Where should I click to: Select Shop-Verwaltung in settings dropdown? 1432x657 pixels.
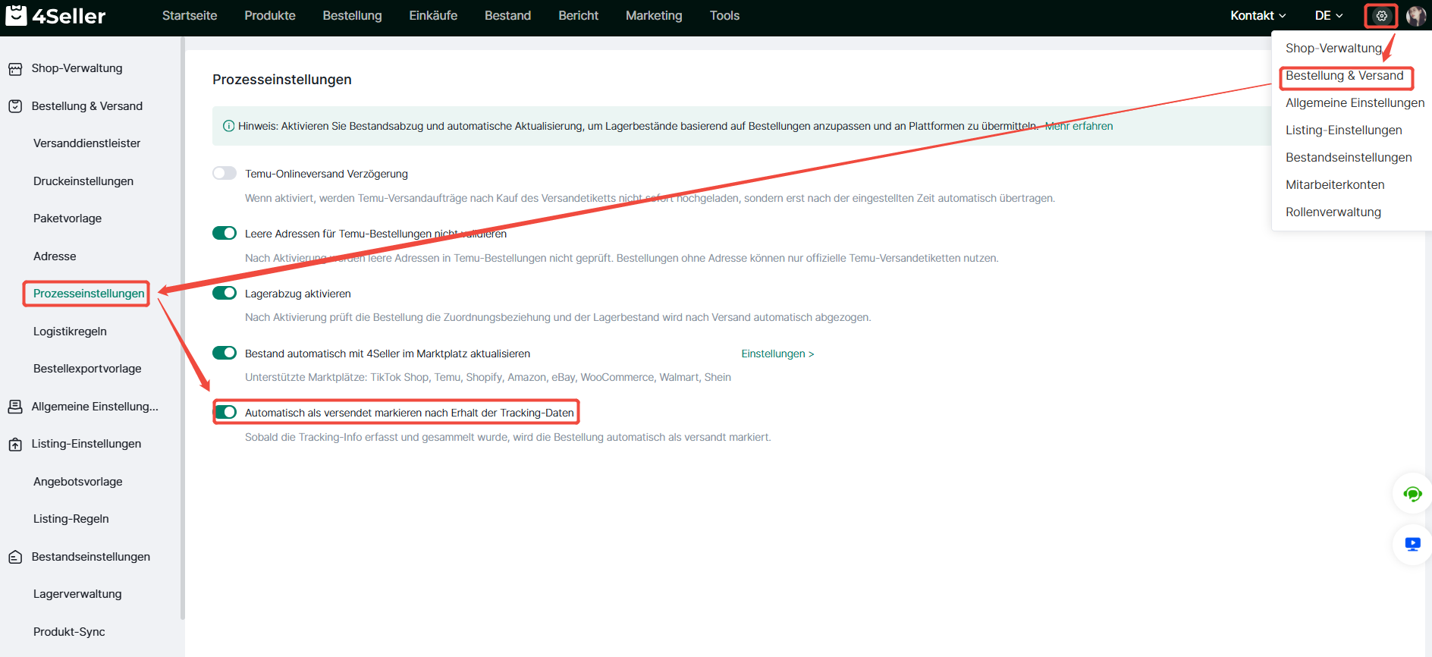coord(1333,48)
